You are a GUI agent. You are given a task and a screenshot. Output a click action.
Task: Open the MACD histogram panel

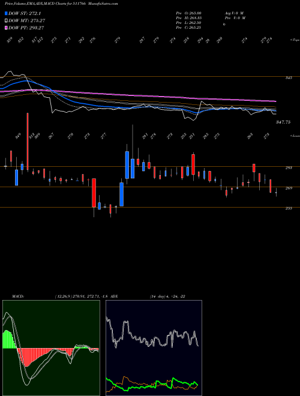click(51, 348)
